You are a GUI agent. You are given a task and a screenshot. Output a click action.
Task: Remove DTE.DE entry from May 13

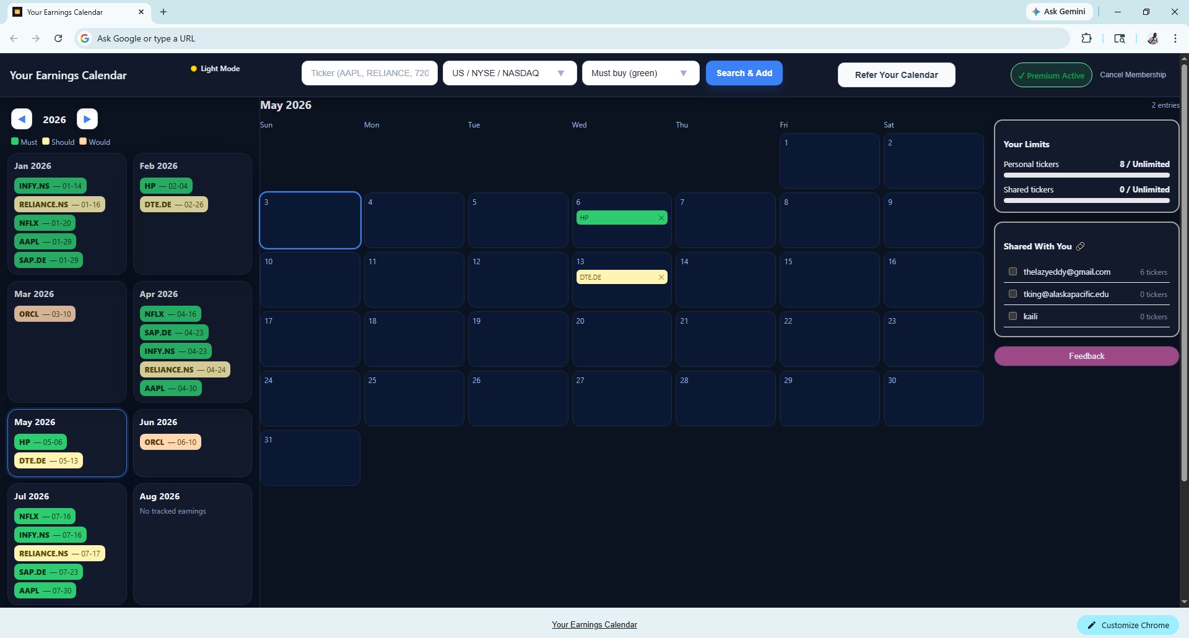pos(661,277)
